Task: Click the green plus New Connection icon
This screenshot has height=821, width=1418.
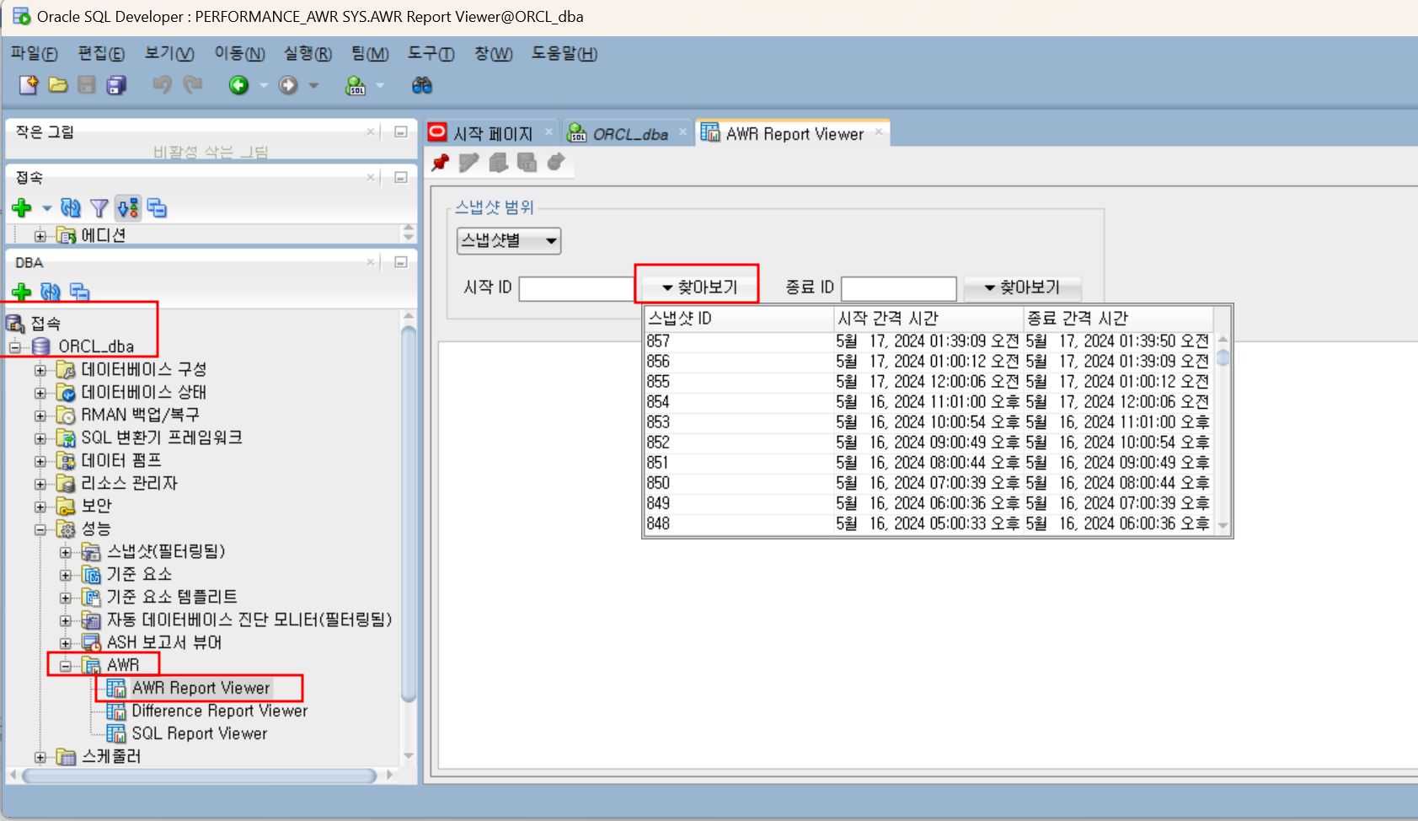Action: tap(22, 207)
